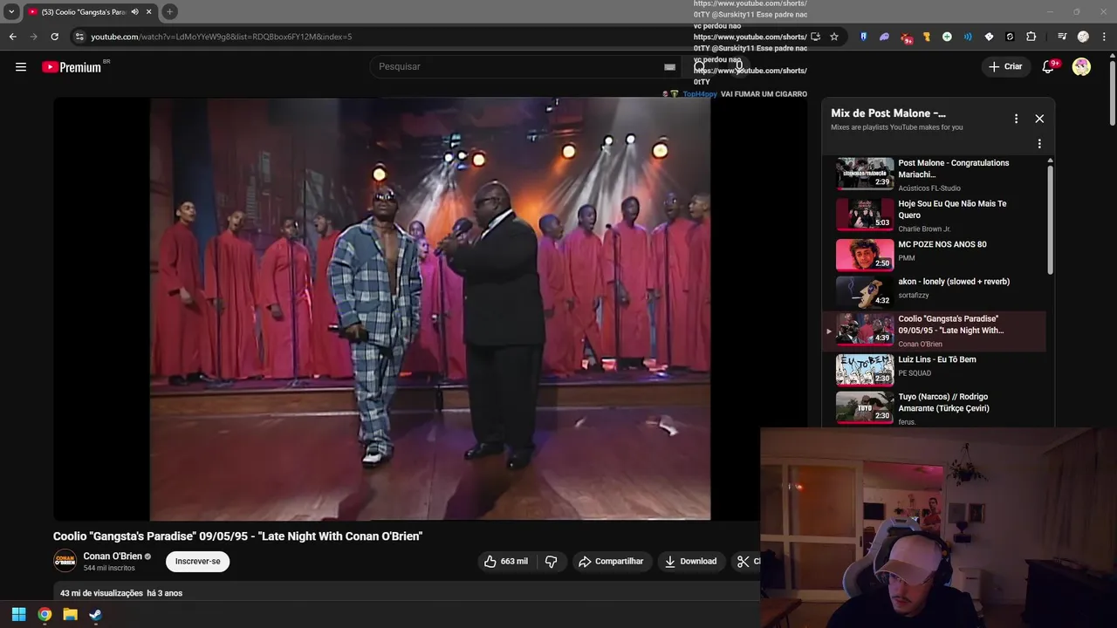
Task: Select the MC POZE NOS ANOS 80 title
Action: click(x=942, y=244)
